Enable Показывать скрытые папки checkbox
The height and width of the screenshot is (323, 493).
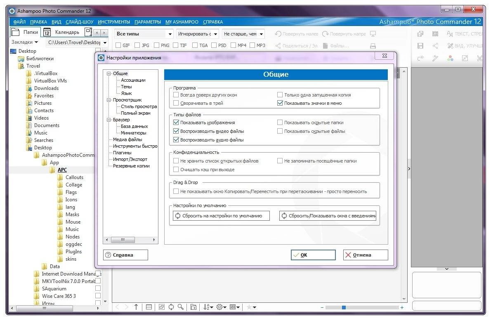[280, 123]
